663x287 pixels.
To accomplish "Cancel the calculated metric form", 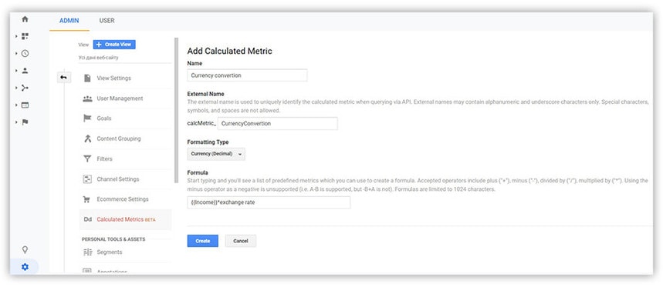I will [x=241, y=241].
